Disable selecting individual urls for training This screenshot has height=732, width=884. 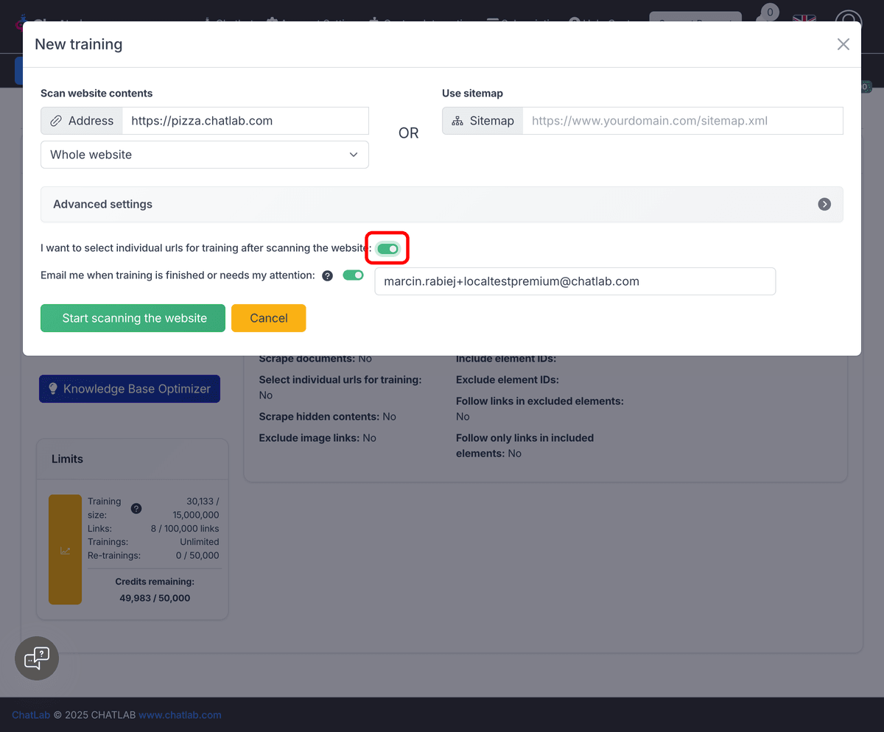click(387, 248)
